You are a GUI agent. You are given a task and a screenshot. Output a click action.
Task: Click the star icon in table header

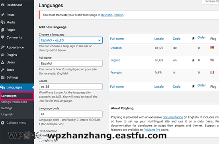[193, 38]
